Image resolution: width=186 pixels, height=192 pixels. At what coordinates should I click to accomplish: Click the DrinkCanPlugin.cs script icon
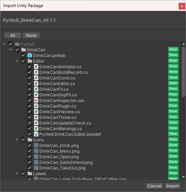[36, 106]
